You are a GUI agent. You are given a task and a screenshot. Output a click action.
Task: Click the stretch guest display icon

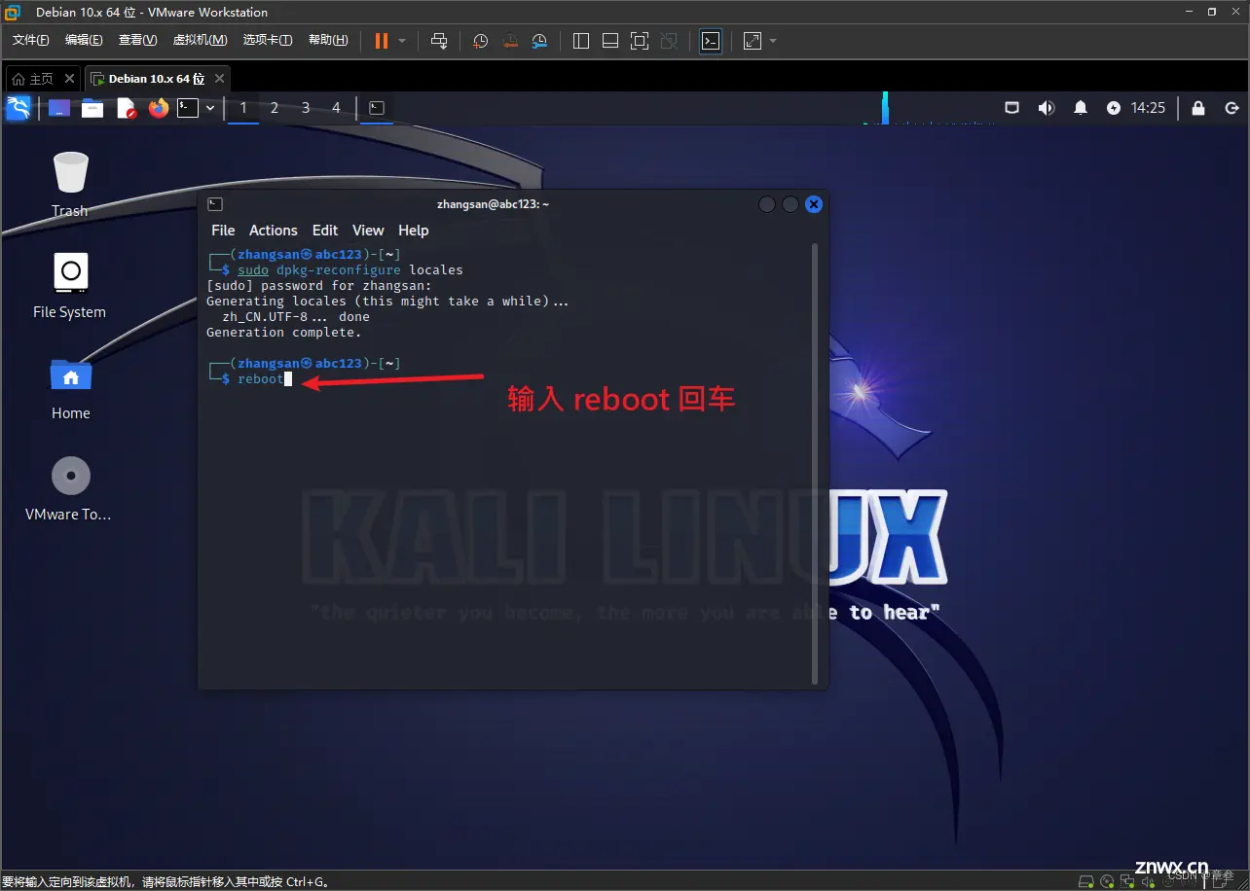tap(753, 41)
